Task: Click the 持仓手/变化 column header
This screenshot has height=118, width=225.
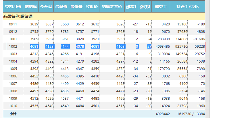Action: click(x=187, y=7)
